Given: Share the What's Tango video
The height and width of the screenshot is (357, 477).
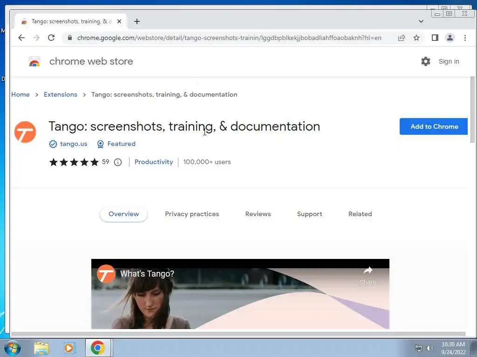Looking at the screenshot, I should coord(368,276).
